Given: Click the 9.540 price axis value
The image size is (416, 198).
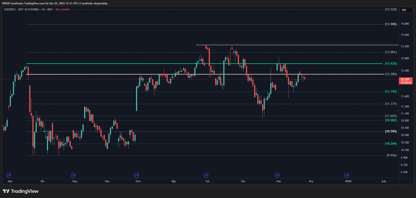Looking at the screenshot, I should click(405, 172).
